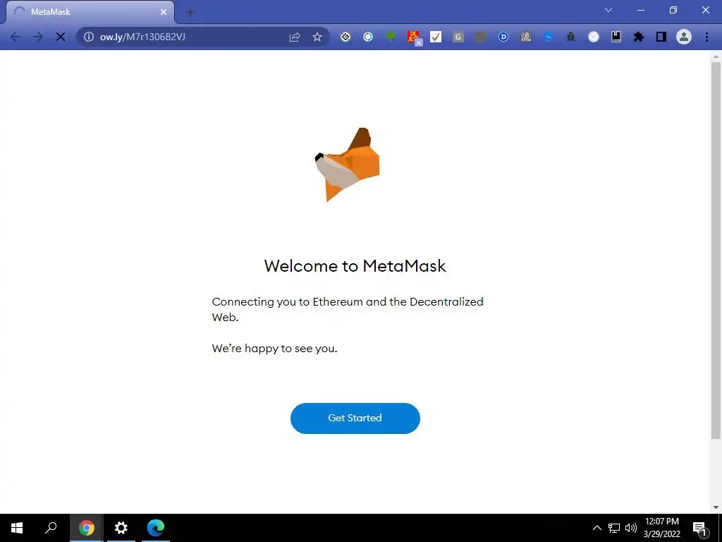The height and width of the screenshot is (542, 722).
Task: Open the Extensions puzzle piece menu
Action: 639,37
